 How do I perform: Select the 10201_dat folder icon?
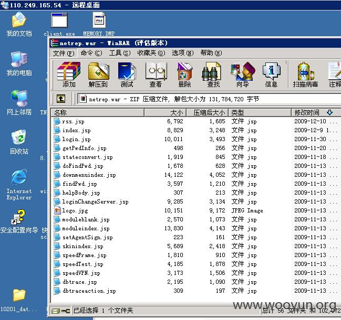pyautogui.click(x=19, y=300)
